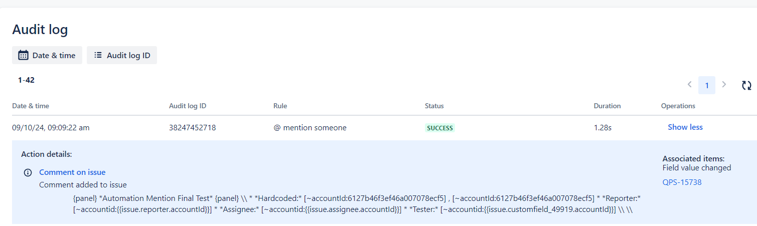
Task: Go to the previous page chevron
Action: (x=690, y=85)
